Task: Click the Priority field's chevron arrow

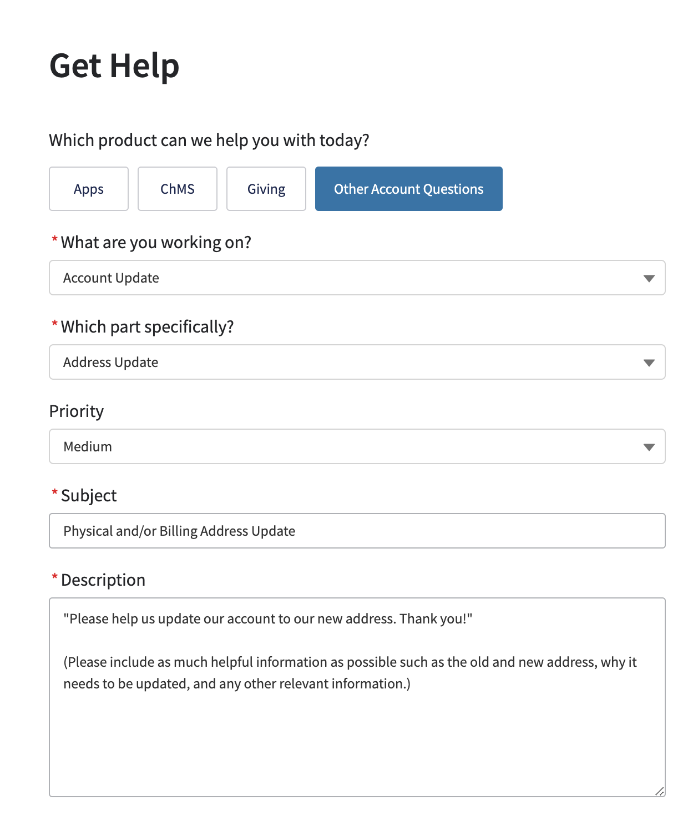Action: [x=648, y=446]
